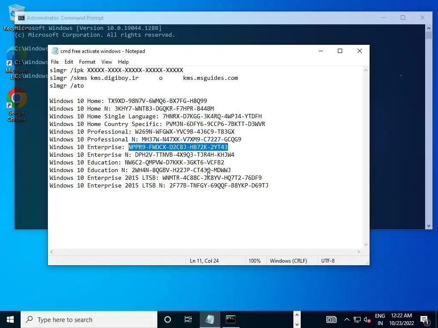This screenshot has width=438, height=328.
Task: Close the Notepad window
Action: point(360,51)
